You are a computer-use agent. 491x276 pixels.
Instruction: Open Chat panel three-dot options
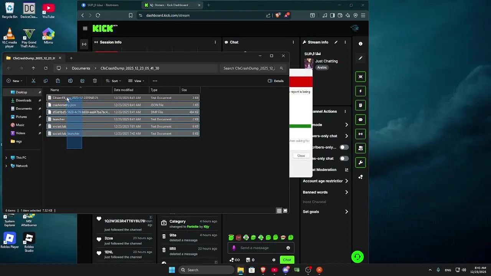pyautogui.click(x=293, y=42)
